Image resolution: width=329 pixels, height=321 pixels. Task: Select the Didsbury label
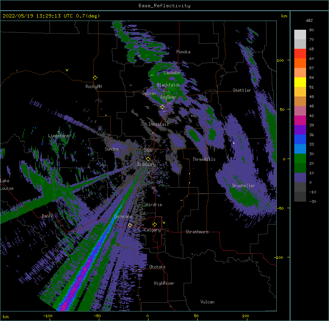pyautogui.click(x=147, y=164)
